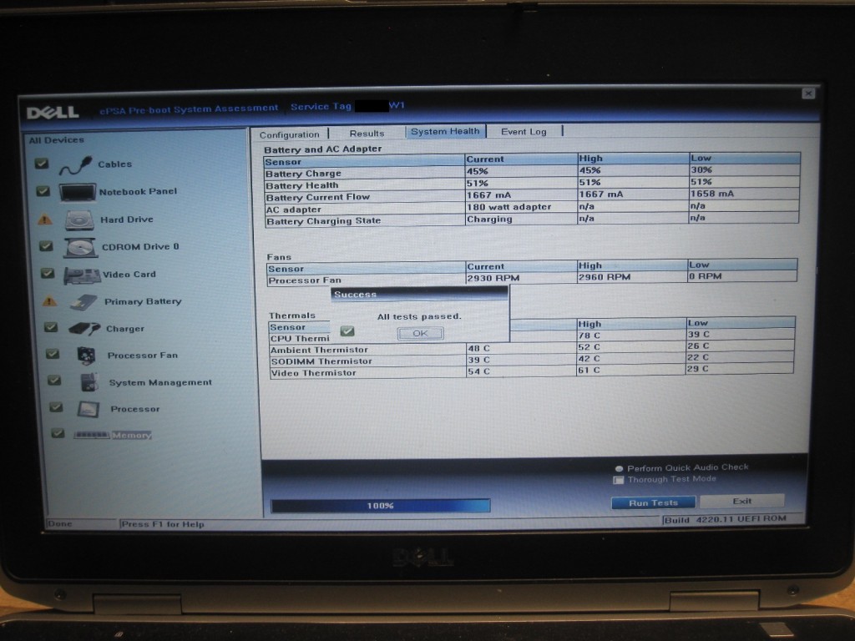Open the Configuration tab

click(290, 134)
